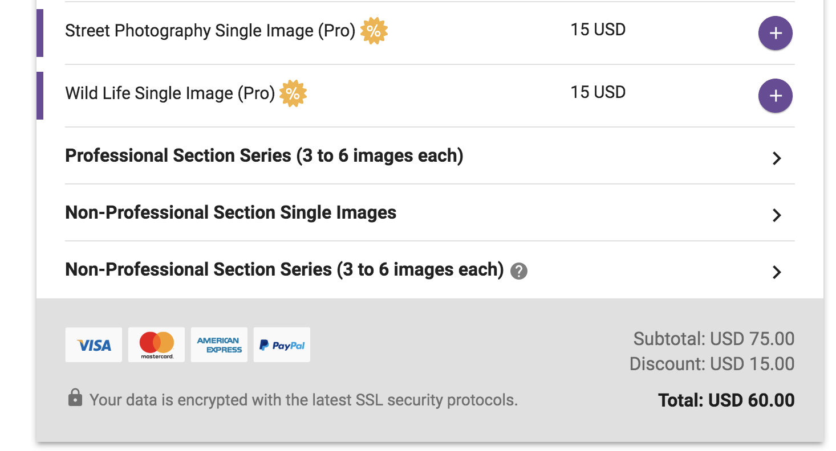Select Wild Life Single Image (Pro) label
The height and width of the screenshot is (451, 836).
[x=171, y=93]
